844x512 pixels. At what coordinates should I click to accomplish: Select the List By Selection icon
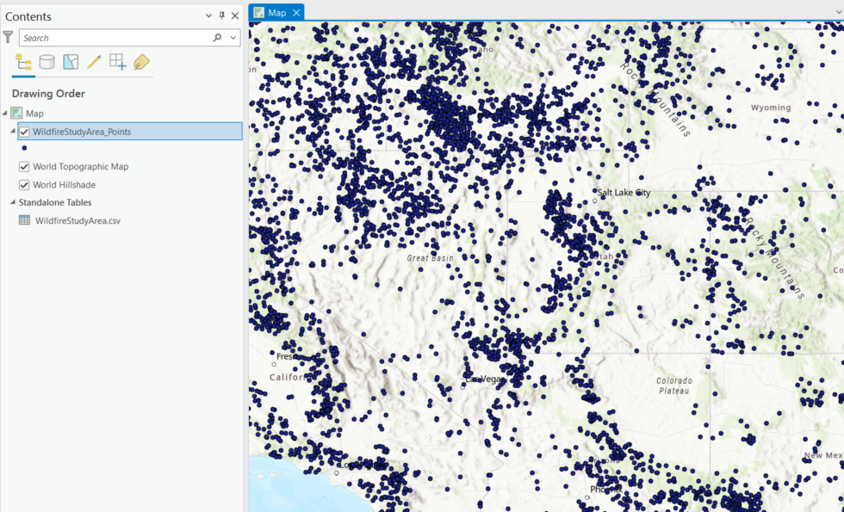click(x=71, y=61)
